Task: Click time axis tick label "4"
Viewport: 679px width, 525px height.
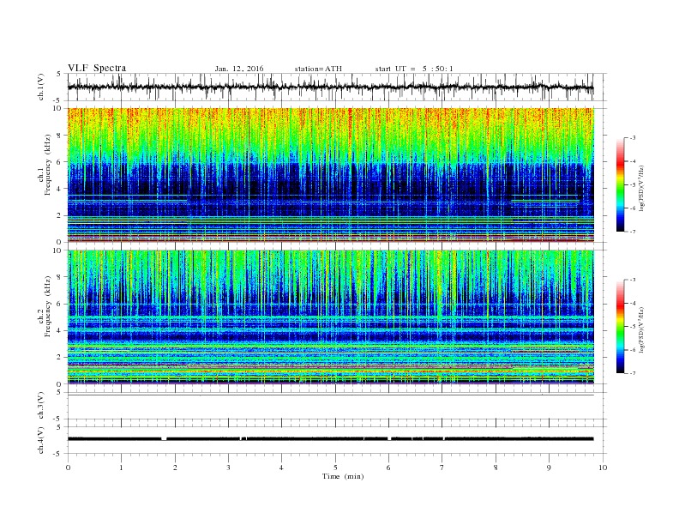Action: coord(282,468)
